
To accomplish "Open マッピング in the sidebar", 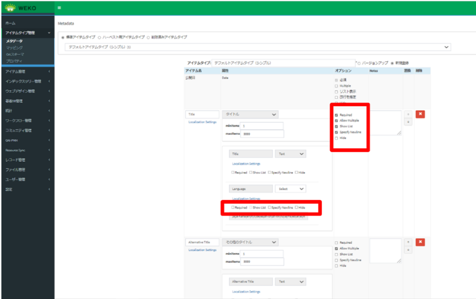I will (14, 48).
